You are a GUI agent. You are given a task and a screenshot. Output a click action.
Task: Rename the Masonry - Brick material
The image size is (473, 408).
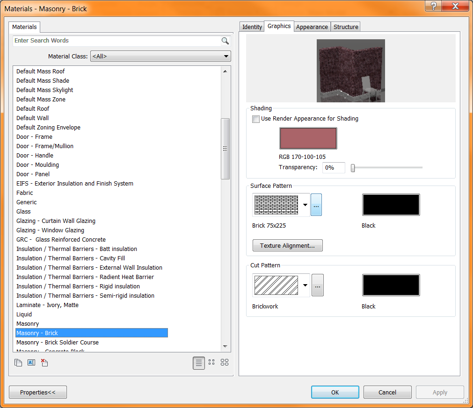[x=31, y=362]
